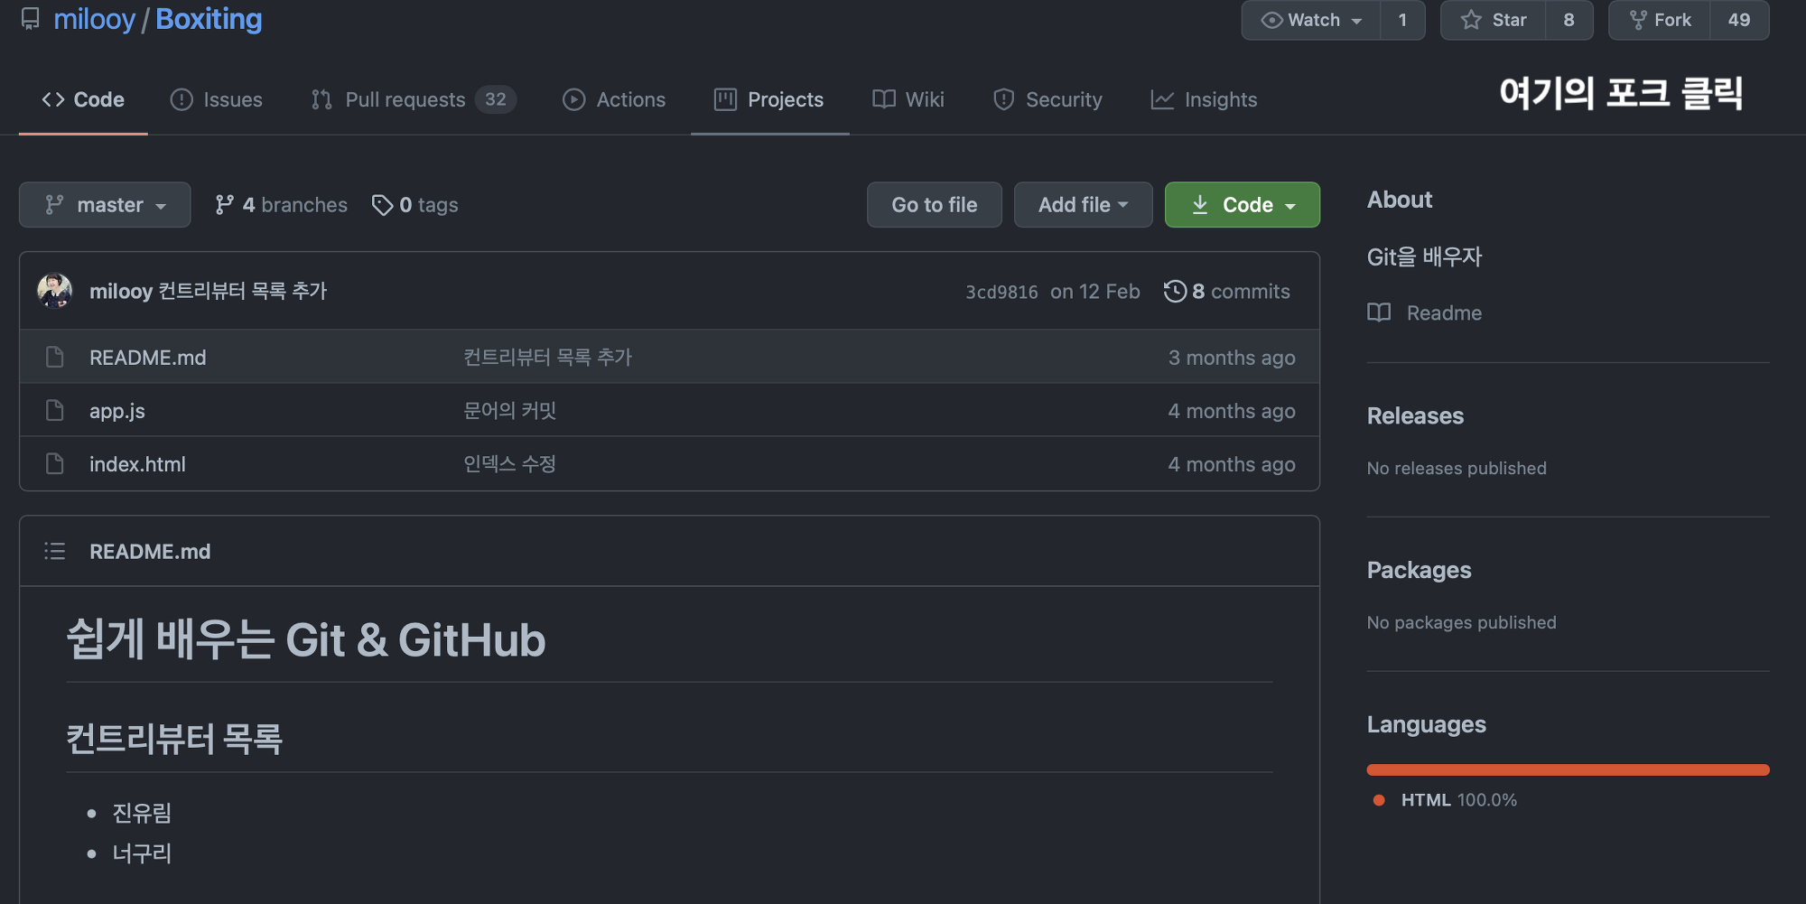
Task: Open the milooy author link in commit row
Action: 121,291
